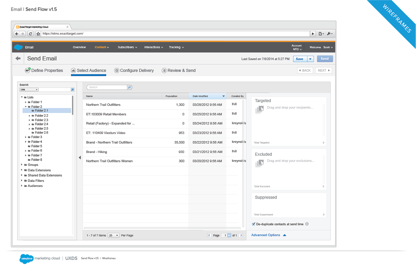Toggle De-duplicate contacts at send time checkbox

point(254,224)
